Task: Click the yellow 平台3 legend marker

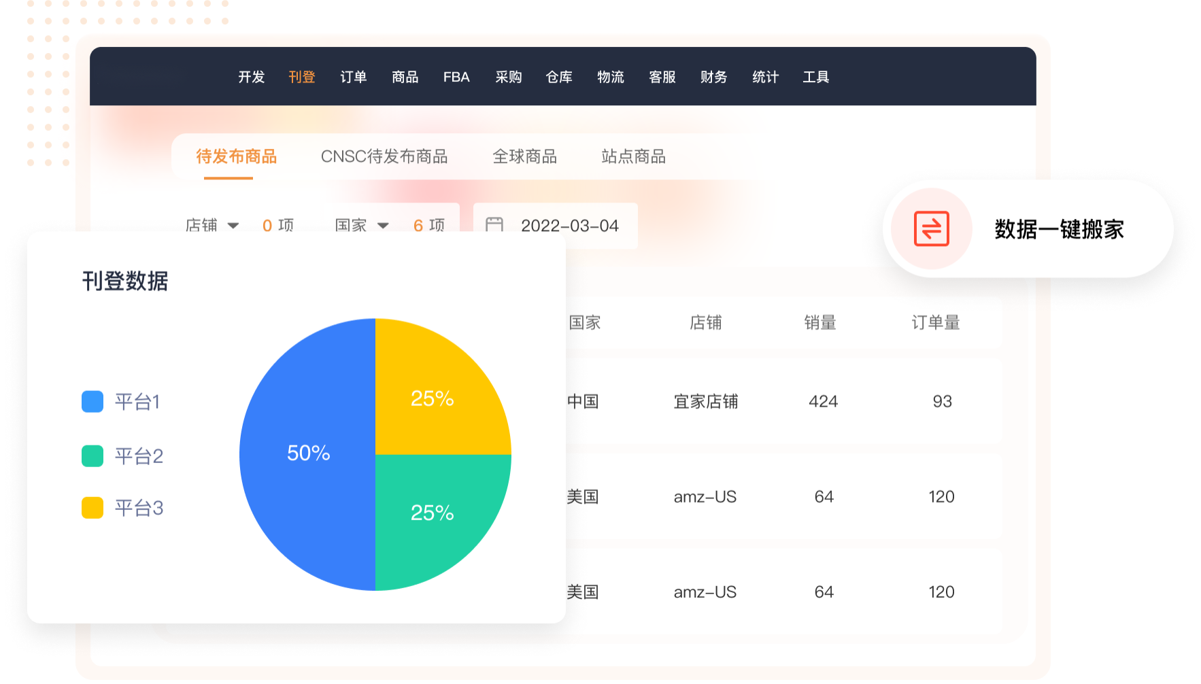Action: point(92,508)
